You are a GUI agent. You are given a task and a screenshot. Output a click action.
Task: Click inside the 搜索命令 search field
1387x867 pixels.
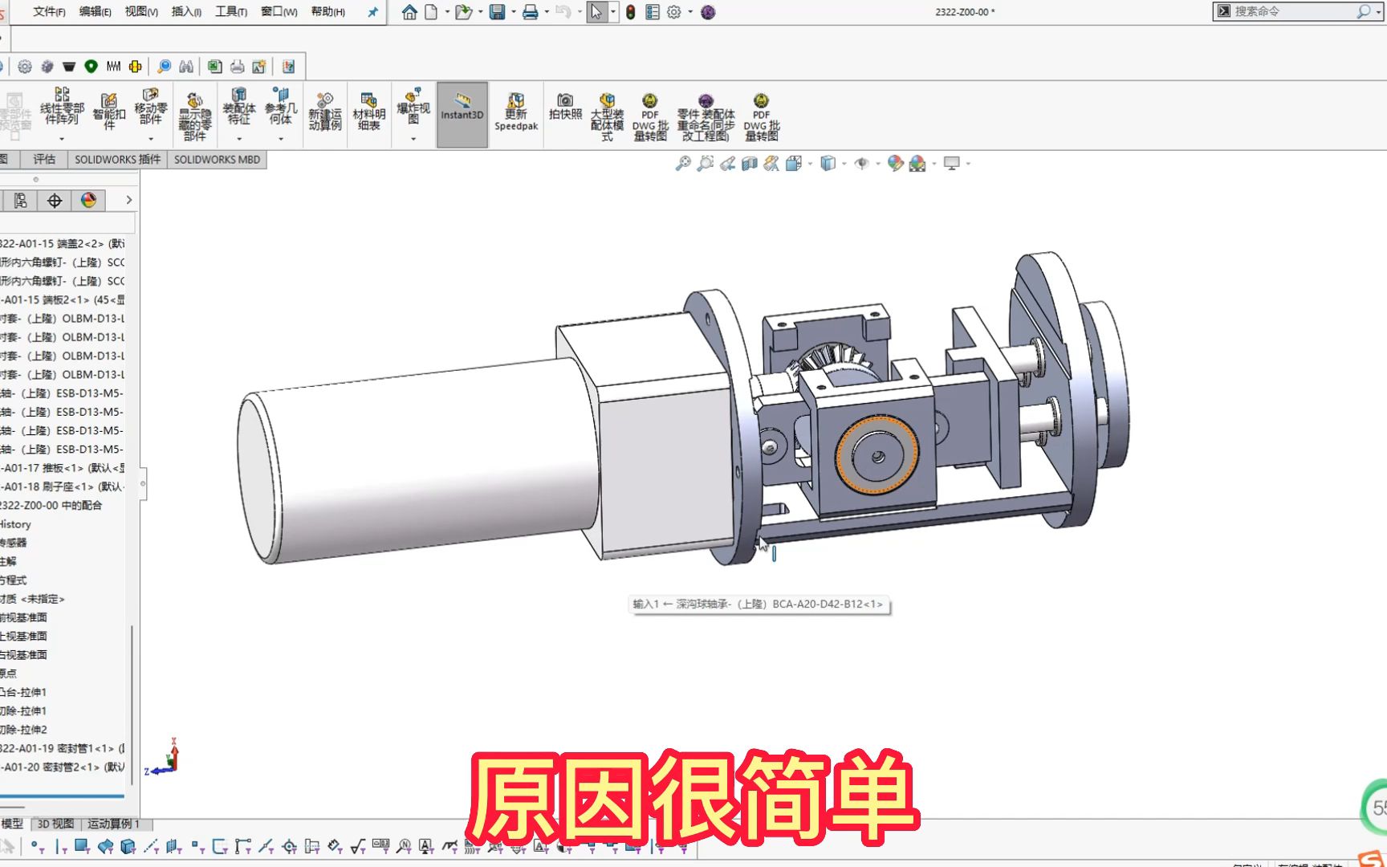click(1292, 11)
